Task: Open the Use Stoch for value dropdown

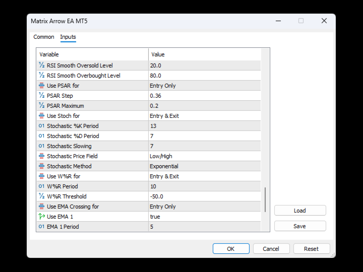Action: (x=204, y=116)
